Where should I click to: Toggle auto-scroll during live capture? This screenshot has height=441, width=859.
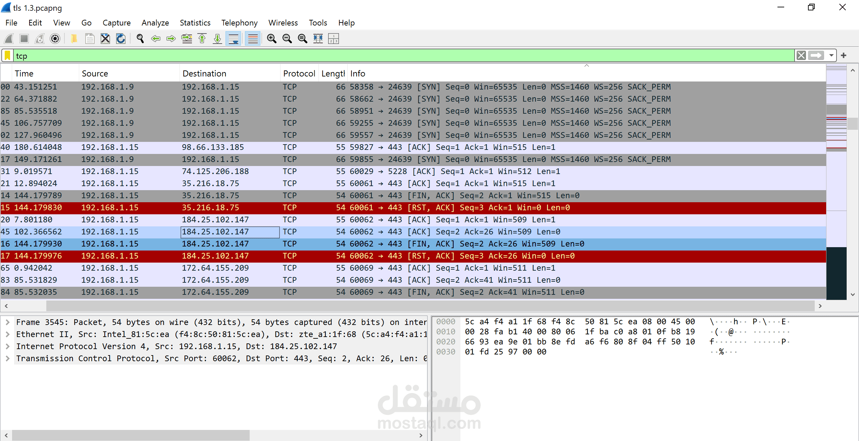coord(233,39)
